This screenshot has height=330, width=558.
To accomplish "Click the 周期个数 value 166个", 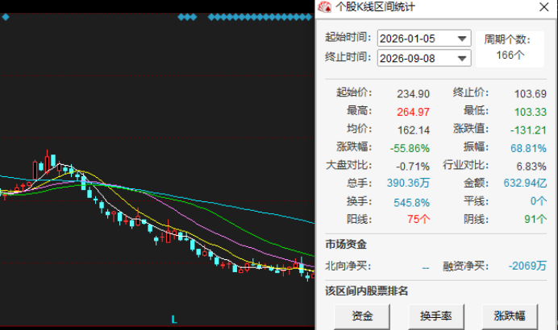I will (x=510, y=55).
